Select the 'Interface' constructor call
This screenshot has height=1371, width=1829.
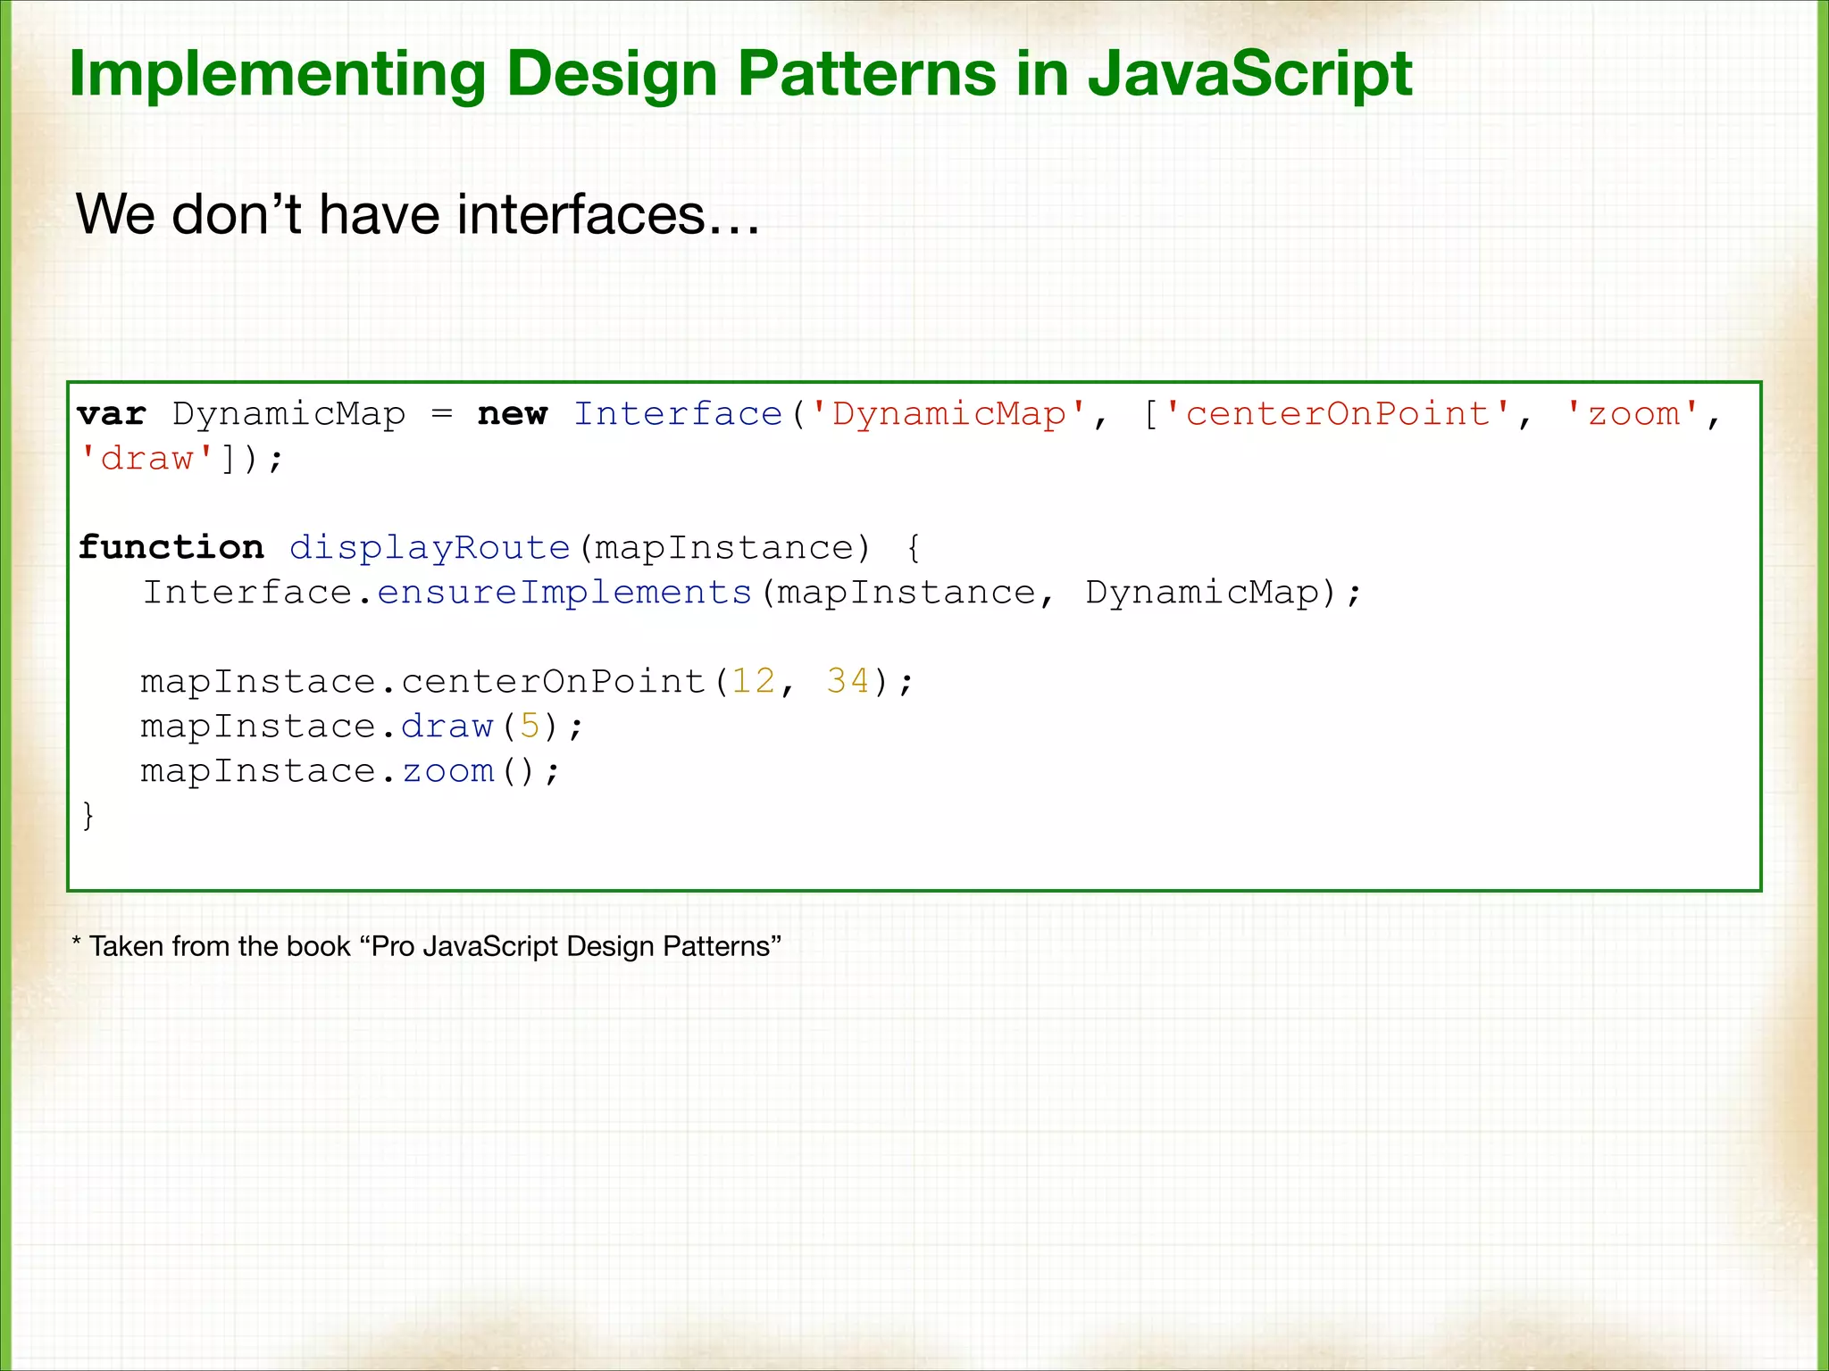coord(679,413)
